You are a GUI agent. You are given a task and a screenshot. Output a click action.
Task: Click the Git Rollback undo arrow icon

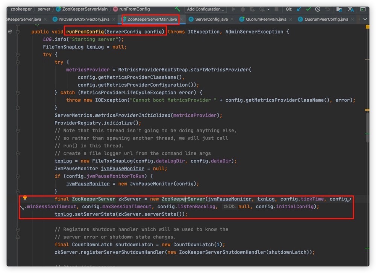[327, 9]
